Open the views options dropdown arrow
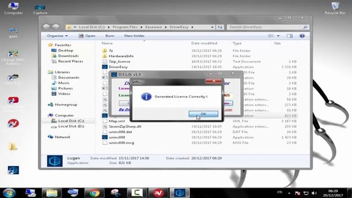Screen dimensions: 352x198 278,36
